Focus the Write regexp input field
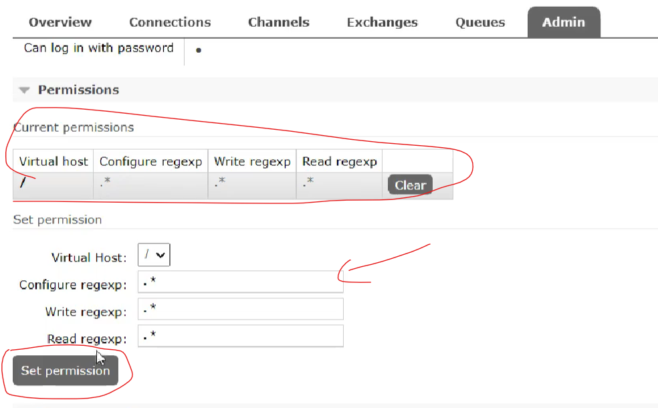Viewport: 658px width, 408px height. click(241, 308)
